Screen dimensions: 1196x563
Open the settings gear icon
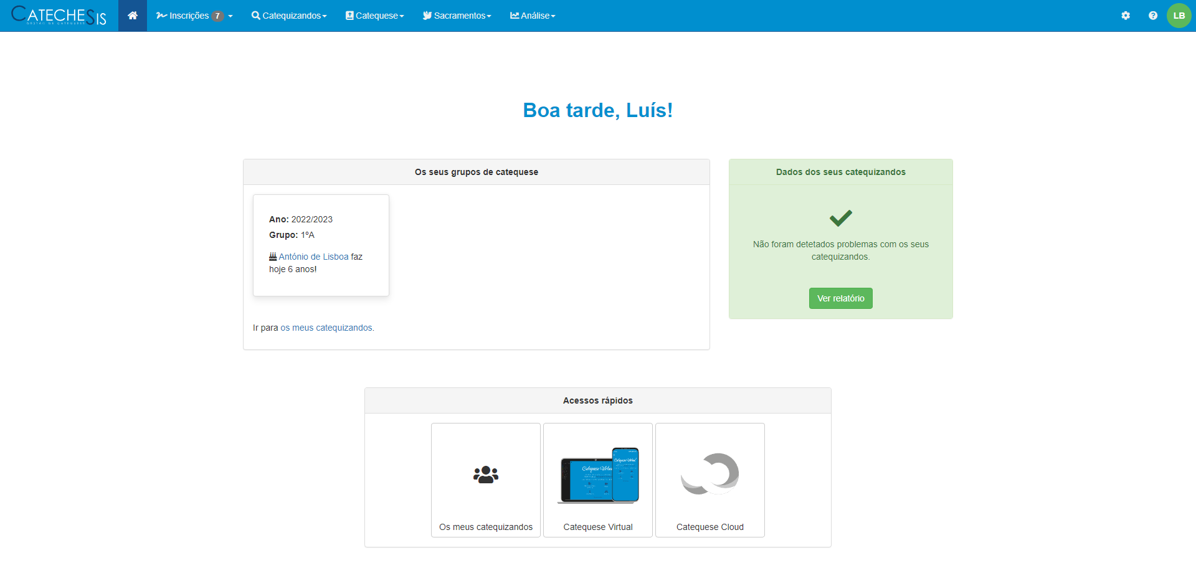coord(1125,16)
